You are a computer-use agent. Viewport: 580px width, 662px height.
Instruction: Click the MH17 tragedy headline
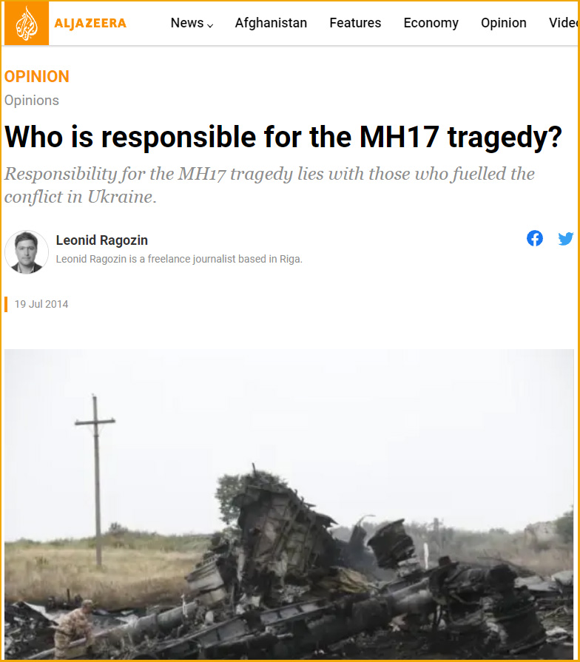[x=283, y=137]
